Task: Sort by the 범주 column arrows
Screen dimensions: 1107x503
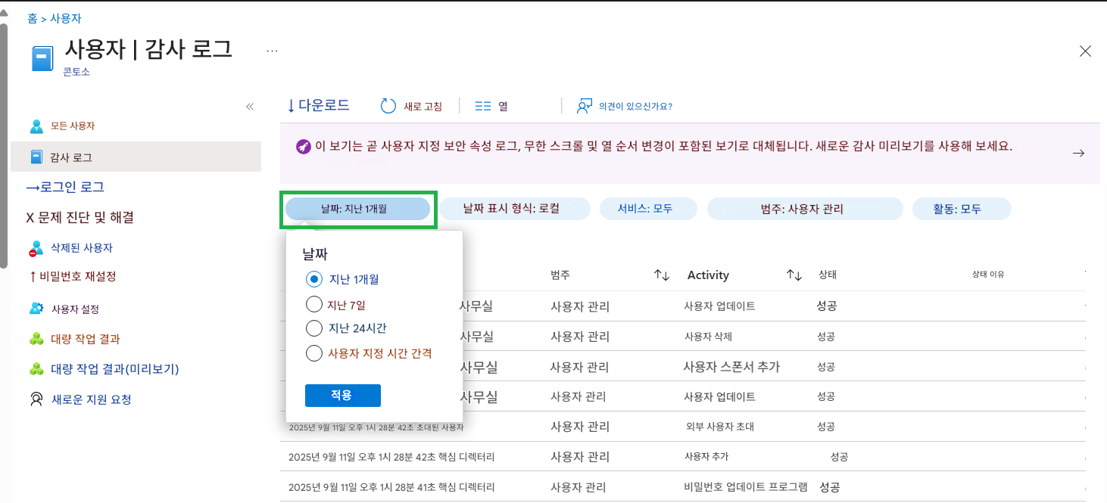Action: tap(662, 275)
